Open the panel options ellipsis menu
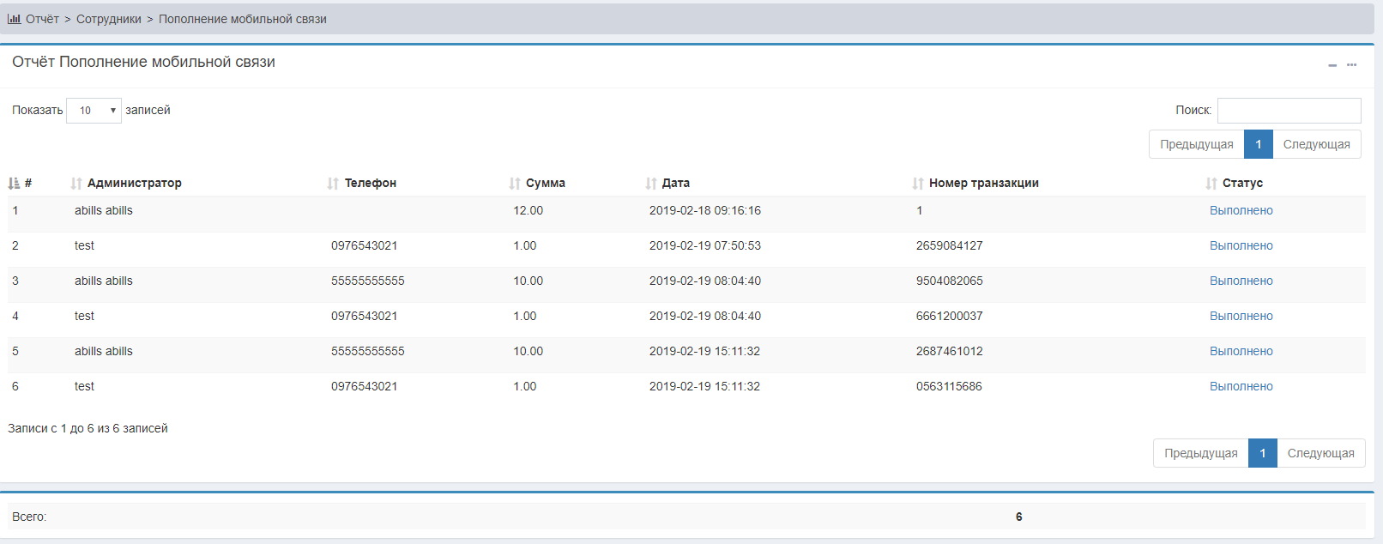This screenshot has height=544, width=1383. coord(1351,65)
